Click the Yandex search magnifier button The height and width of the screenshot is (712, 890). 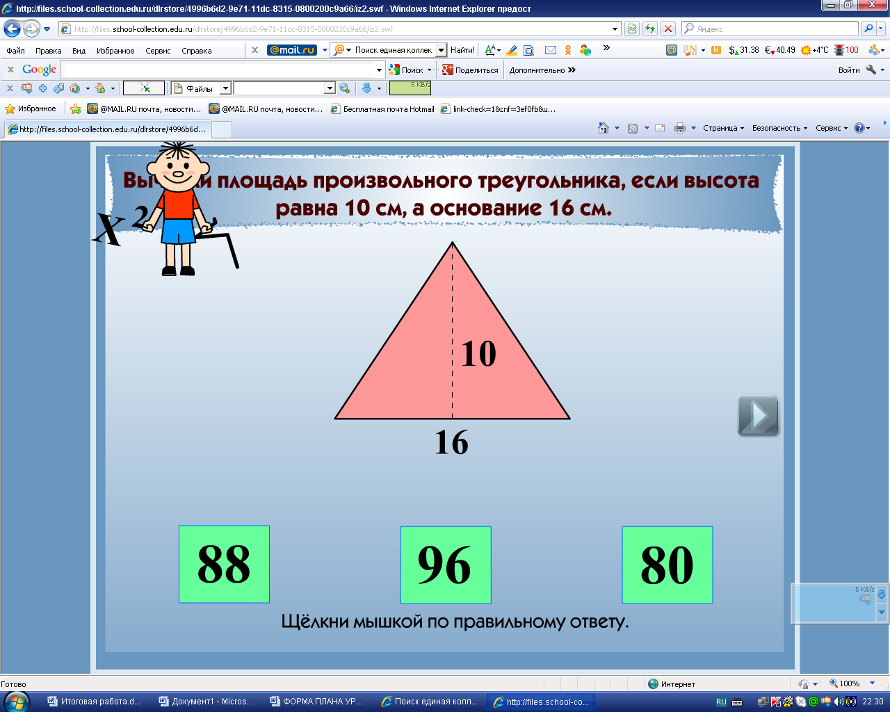pos(868,29)
